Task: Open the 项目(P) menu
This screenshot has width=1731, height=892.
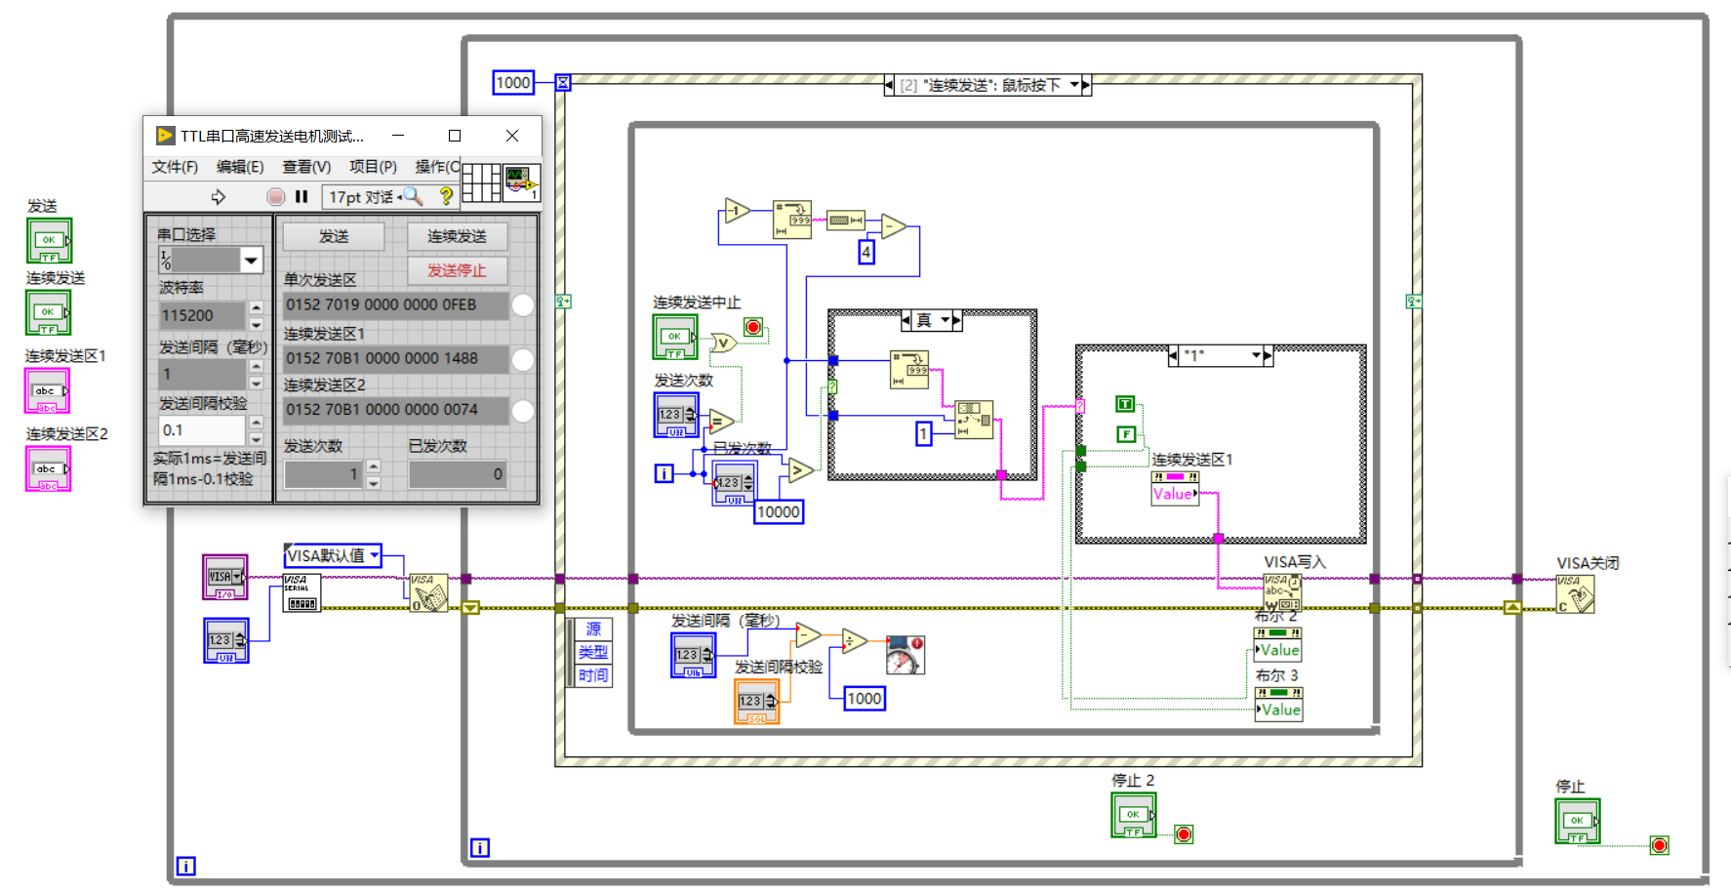Action: click(x=373, y=167)
